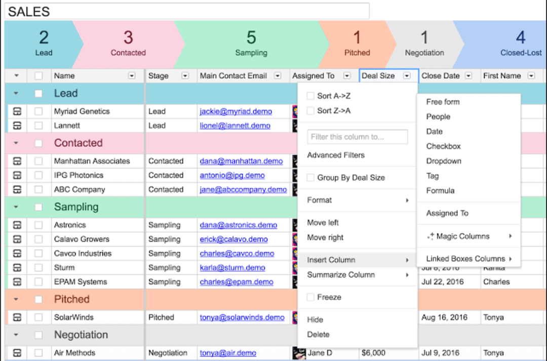
Task: Click the jackie@myriad.demo email link
Action: (x=236, y=111)
